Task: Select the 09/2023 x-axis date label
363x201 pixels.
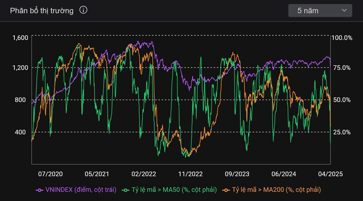Action: click(x=237, y=174)
